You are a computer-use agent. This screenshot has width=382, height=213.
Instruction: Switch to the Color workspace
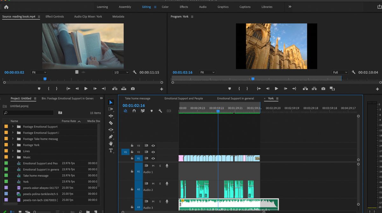pyautogui.click(x=165, y=7)
